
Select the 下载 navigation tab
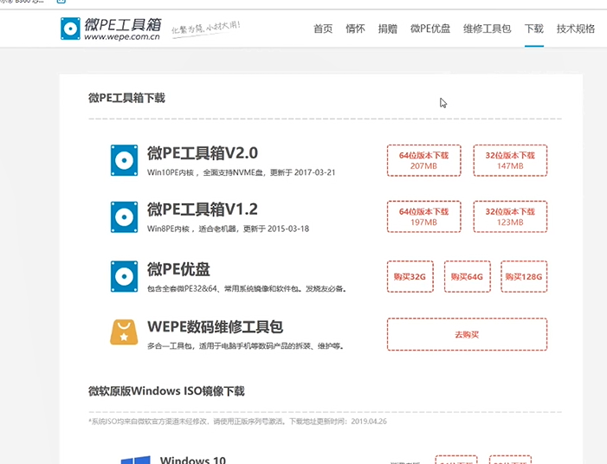pyautogui.click(x=534, y=29)
